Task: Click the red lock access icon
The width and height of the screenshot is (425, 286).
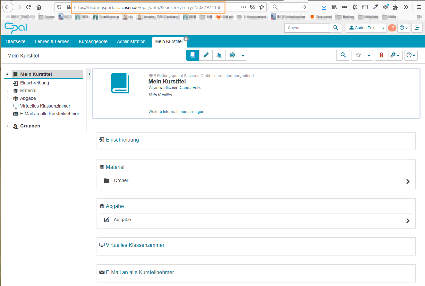Action: pyautogui.click(x=381, y=55)
